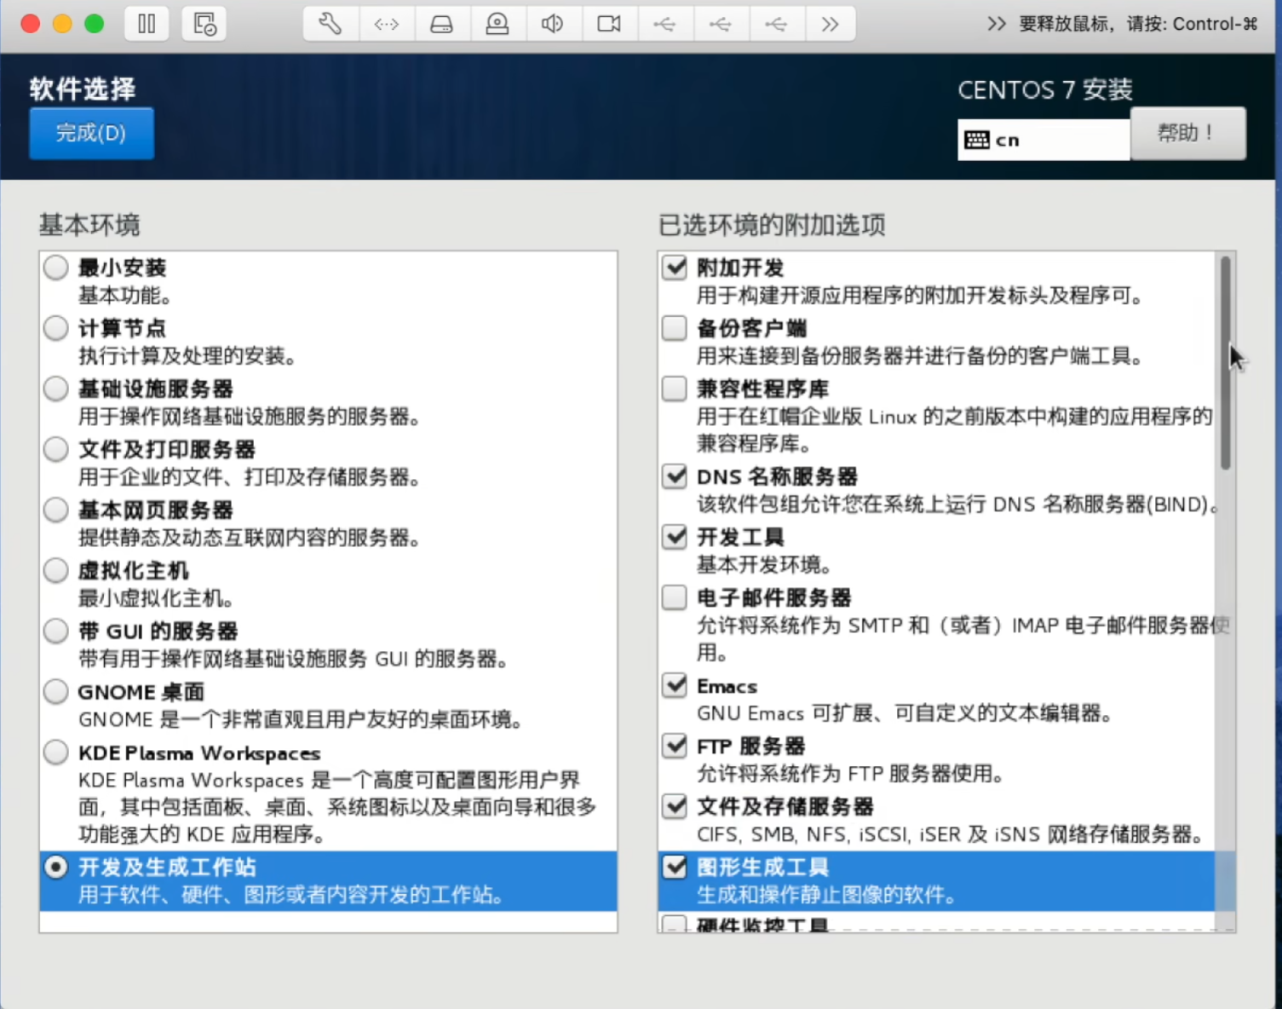Click the third USB device icon
This screenshot has height=1009, width=1282.
pos(777,24)
